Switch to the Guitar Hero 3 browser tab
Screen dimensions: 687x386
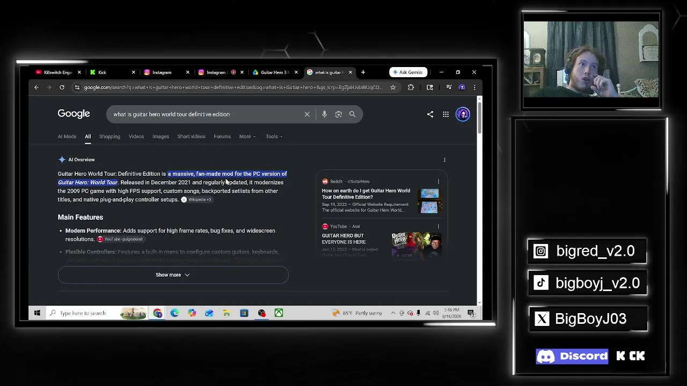(x=273, y=72)
